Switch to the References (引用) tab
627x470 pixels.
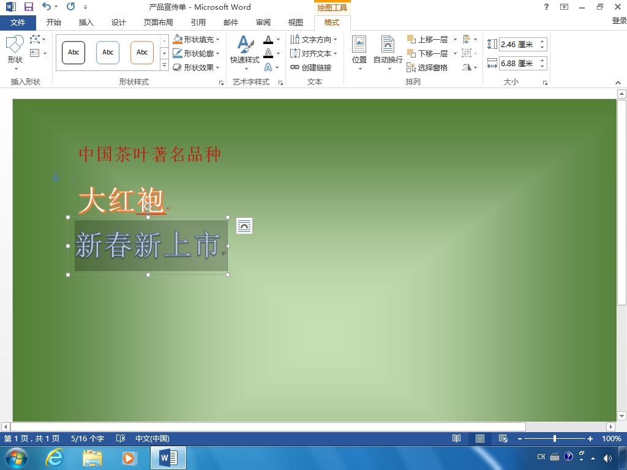(x=198, y=23)
